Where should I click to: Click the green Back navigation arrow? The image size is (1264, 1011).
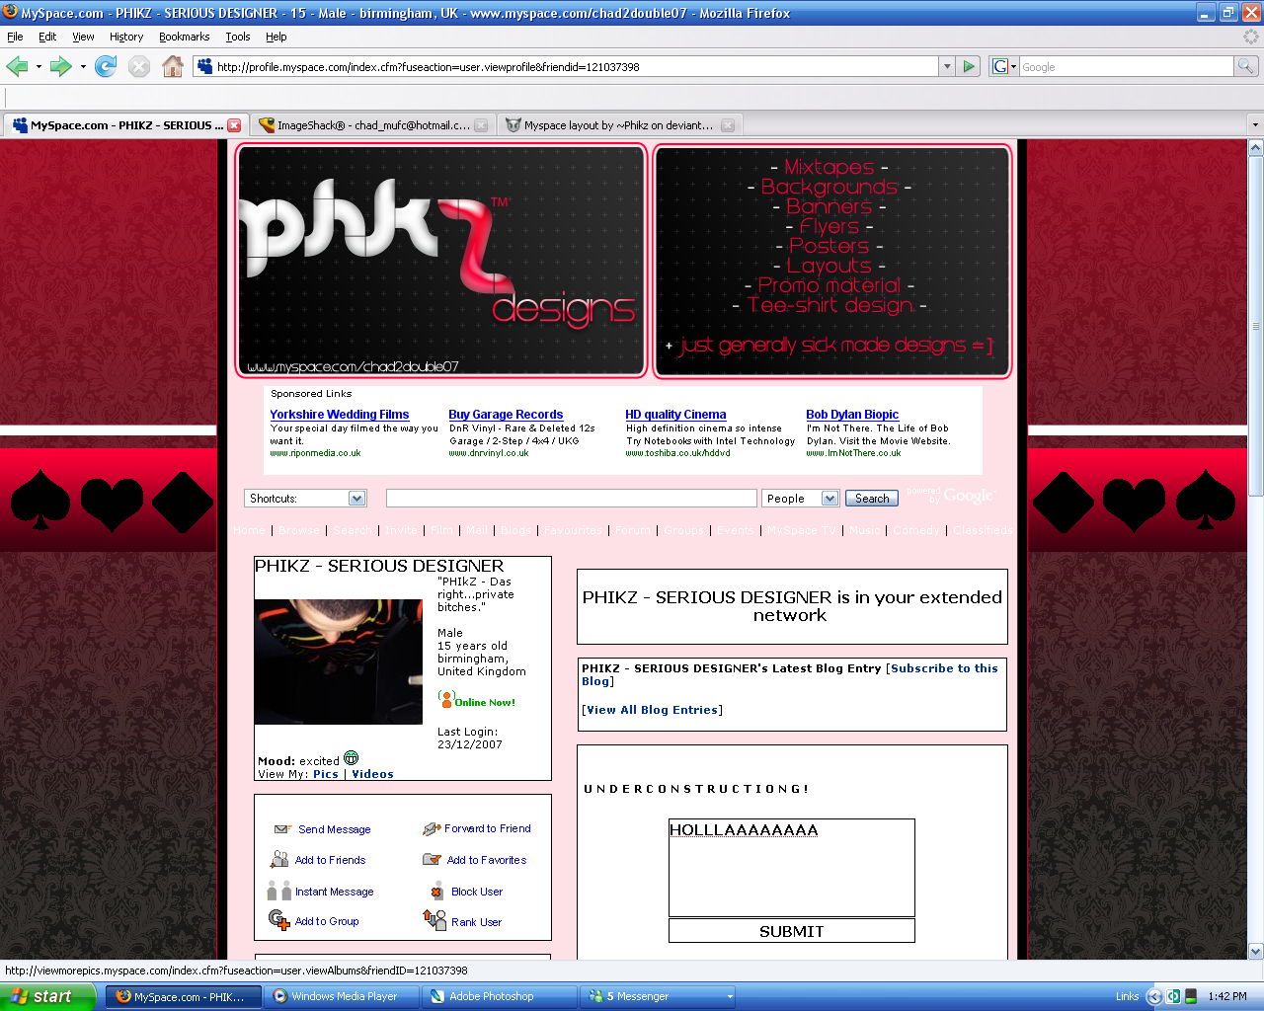(17, 66)
